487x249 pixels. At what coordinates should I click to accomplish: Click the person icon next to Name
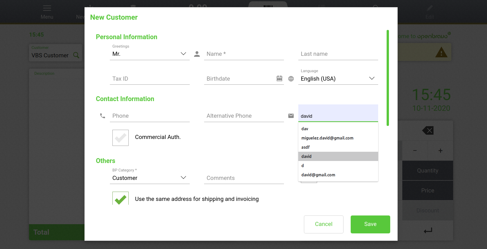pos(197,54)
